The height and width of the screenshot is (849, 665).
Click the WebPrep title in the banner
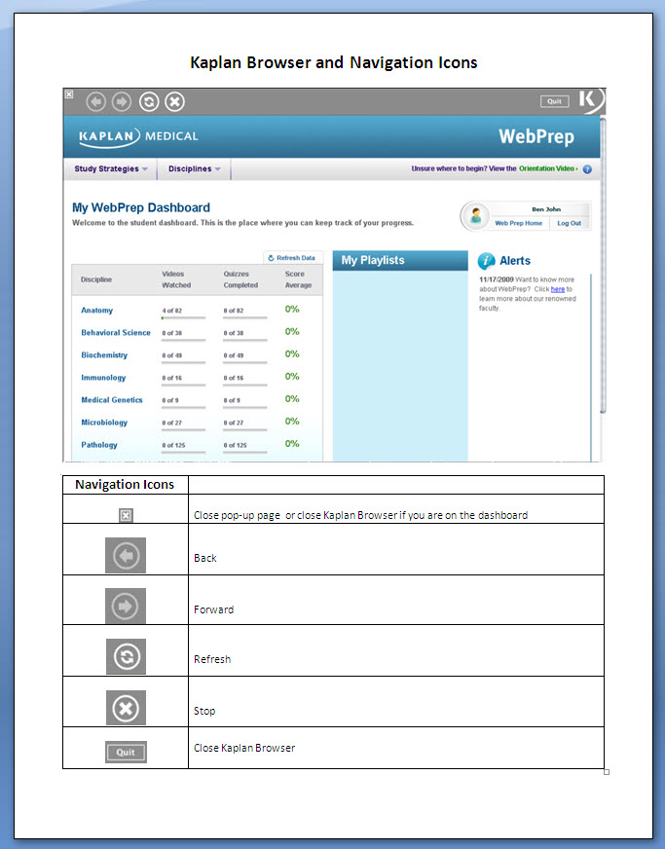click(536, 136)
